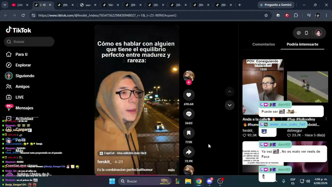Open the Chrome three-dot menu
This screenshot has height=187, width=332.
pyautogui.click(x=327, y=15)
